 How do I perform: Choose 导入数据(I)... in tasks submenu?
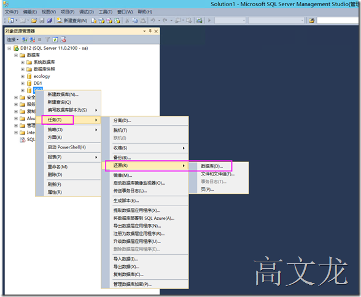[125, 259]
